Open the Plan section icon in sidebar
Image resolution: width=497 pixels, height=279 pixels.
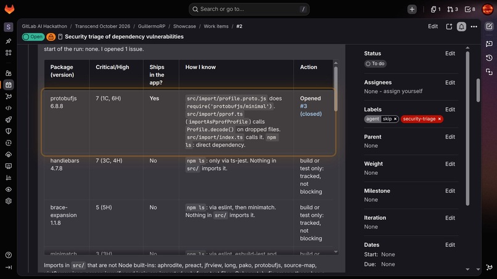[x=9, y=85]
